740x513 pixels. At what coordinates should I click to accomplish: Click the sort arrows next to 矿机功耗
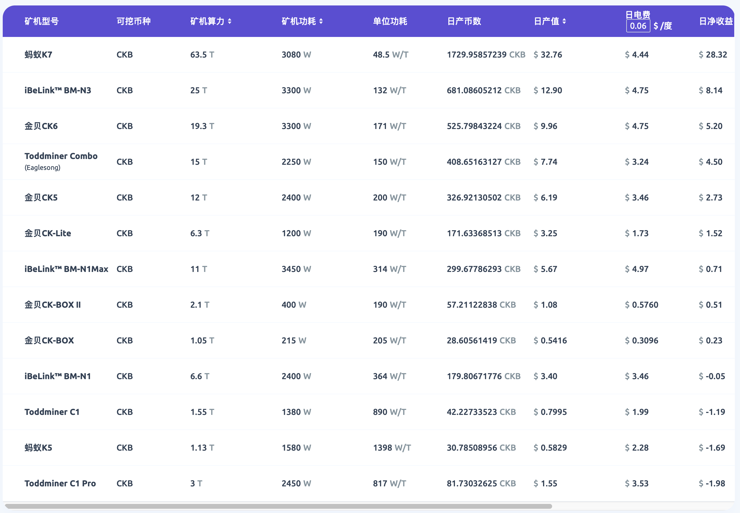(321, 21)
